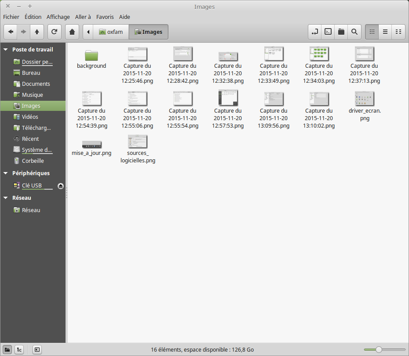Reload the current folder view
This screenshot has width=409, height=356.
54,32
